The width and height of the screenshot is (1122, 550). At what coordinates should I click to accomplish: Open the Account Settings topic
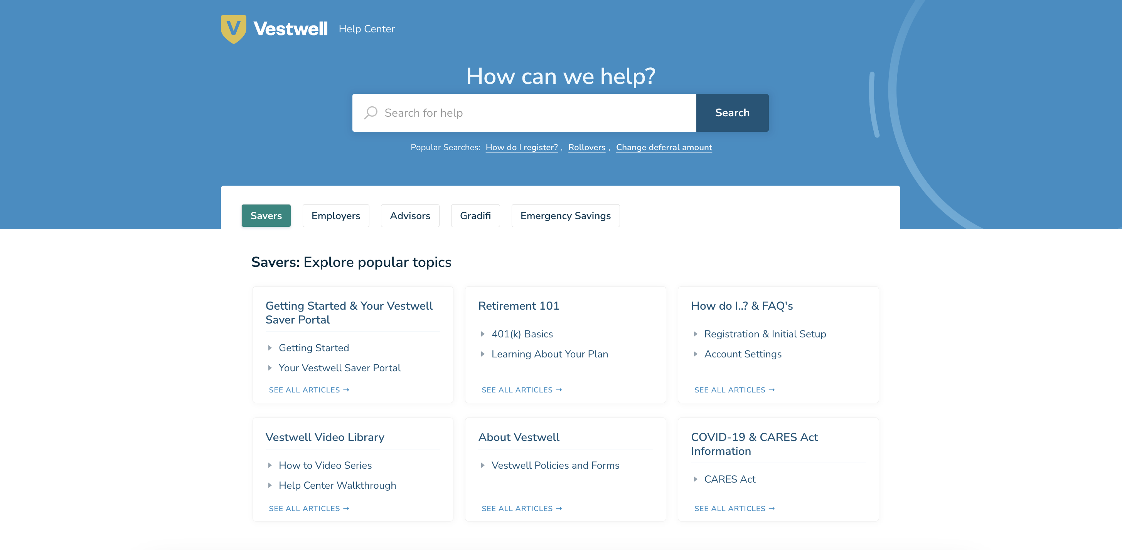tap(742, 354)
